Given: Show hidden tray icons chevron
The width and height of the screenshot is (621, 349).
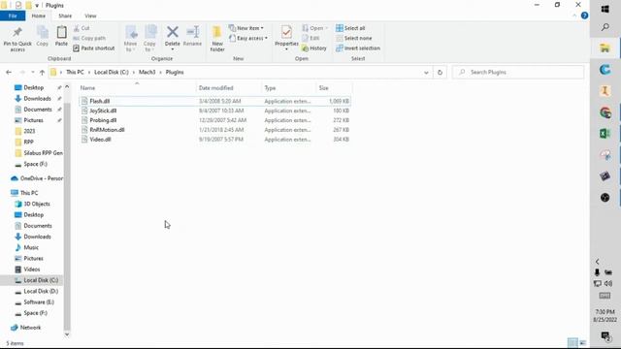Looking at the screenshot, I should pos(598,262).
